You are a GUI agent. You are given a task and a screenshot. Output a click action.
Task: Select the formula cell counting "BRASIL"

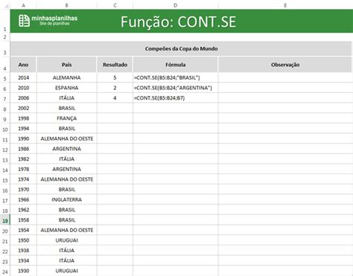point(175,77)
